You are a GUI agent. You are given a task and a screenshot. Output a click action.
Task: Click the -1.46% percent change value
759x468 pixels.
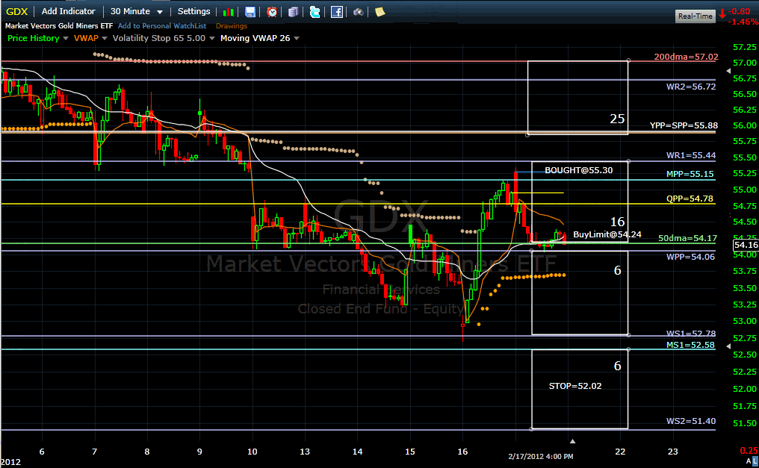(743, 22)
